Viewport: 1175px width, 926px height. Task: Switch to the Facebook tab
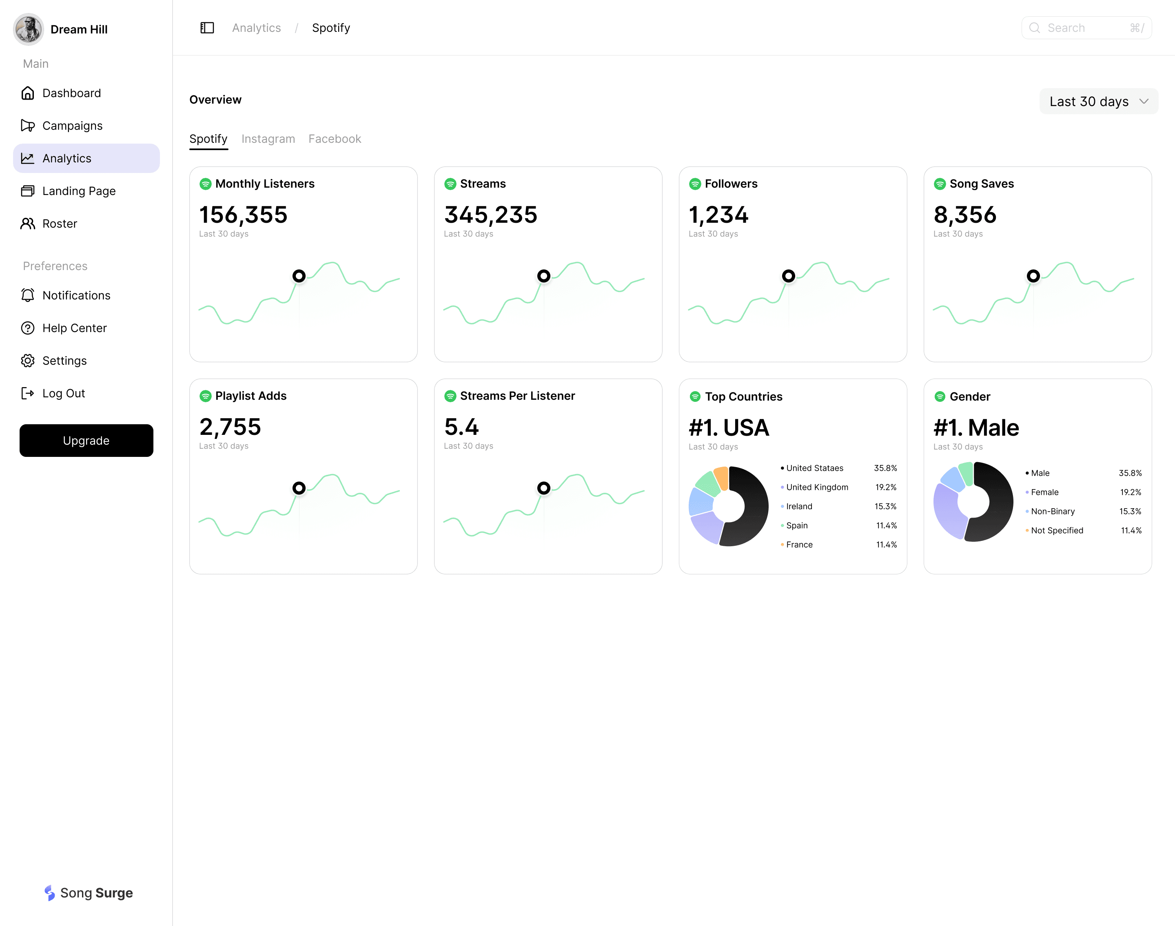[335, 139]
